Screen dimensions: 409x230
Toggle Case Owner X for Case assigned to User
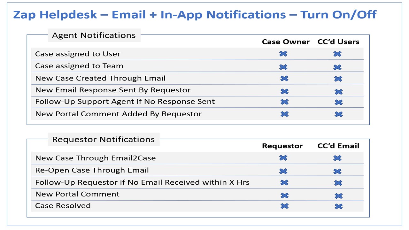283,54
